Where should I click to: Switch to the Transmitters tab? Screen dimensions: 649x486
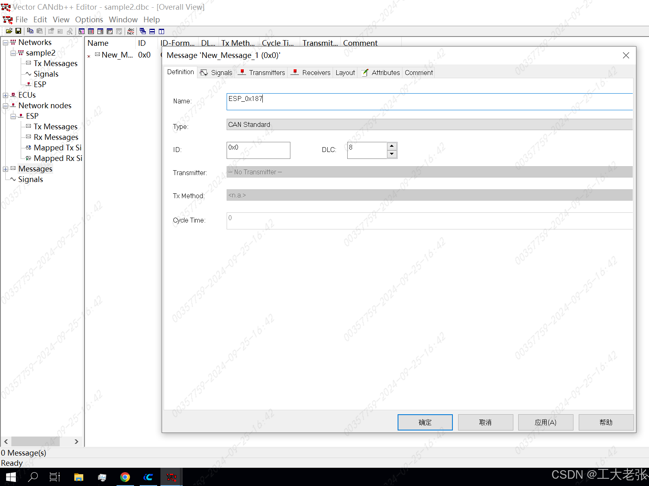pos(262,73)
